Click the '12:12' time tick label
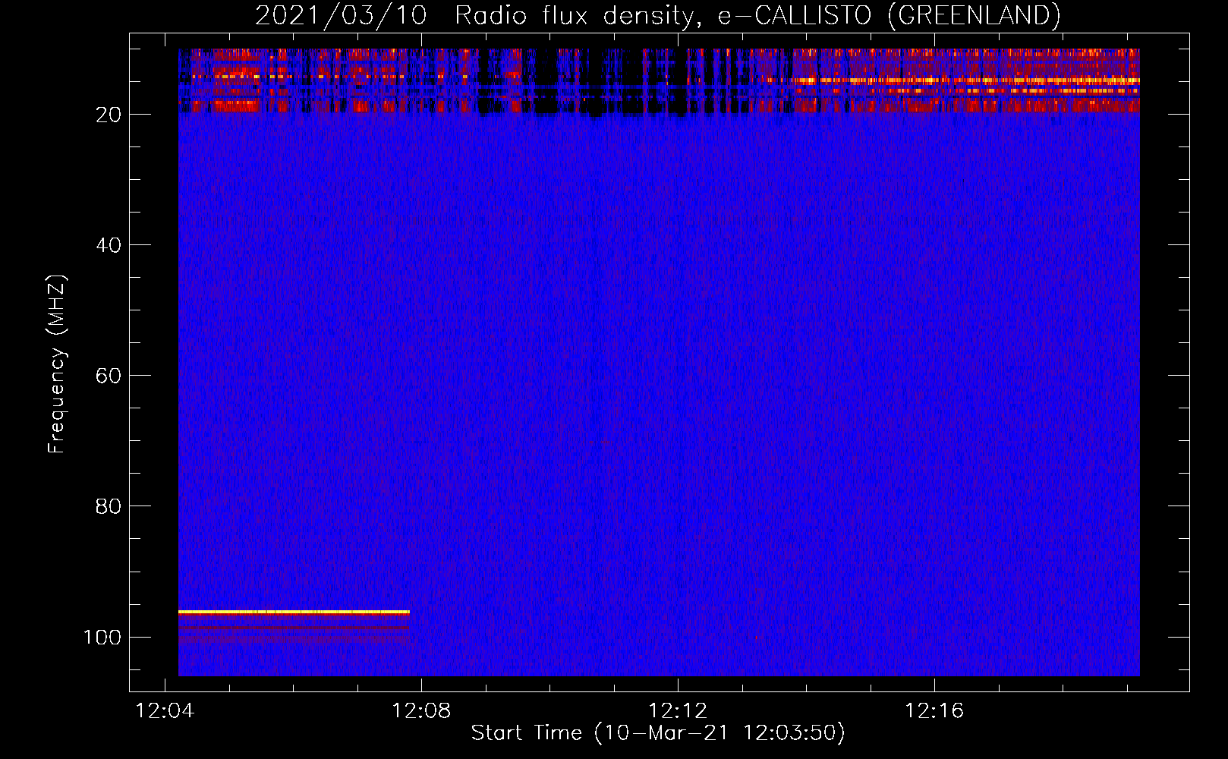Viewport: 1228px width, 759px height. click(x=678, y=710)
